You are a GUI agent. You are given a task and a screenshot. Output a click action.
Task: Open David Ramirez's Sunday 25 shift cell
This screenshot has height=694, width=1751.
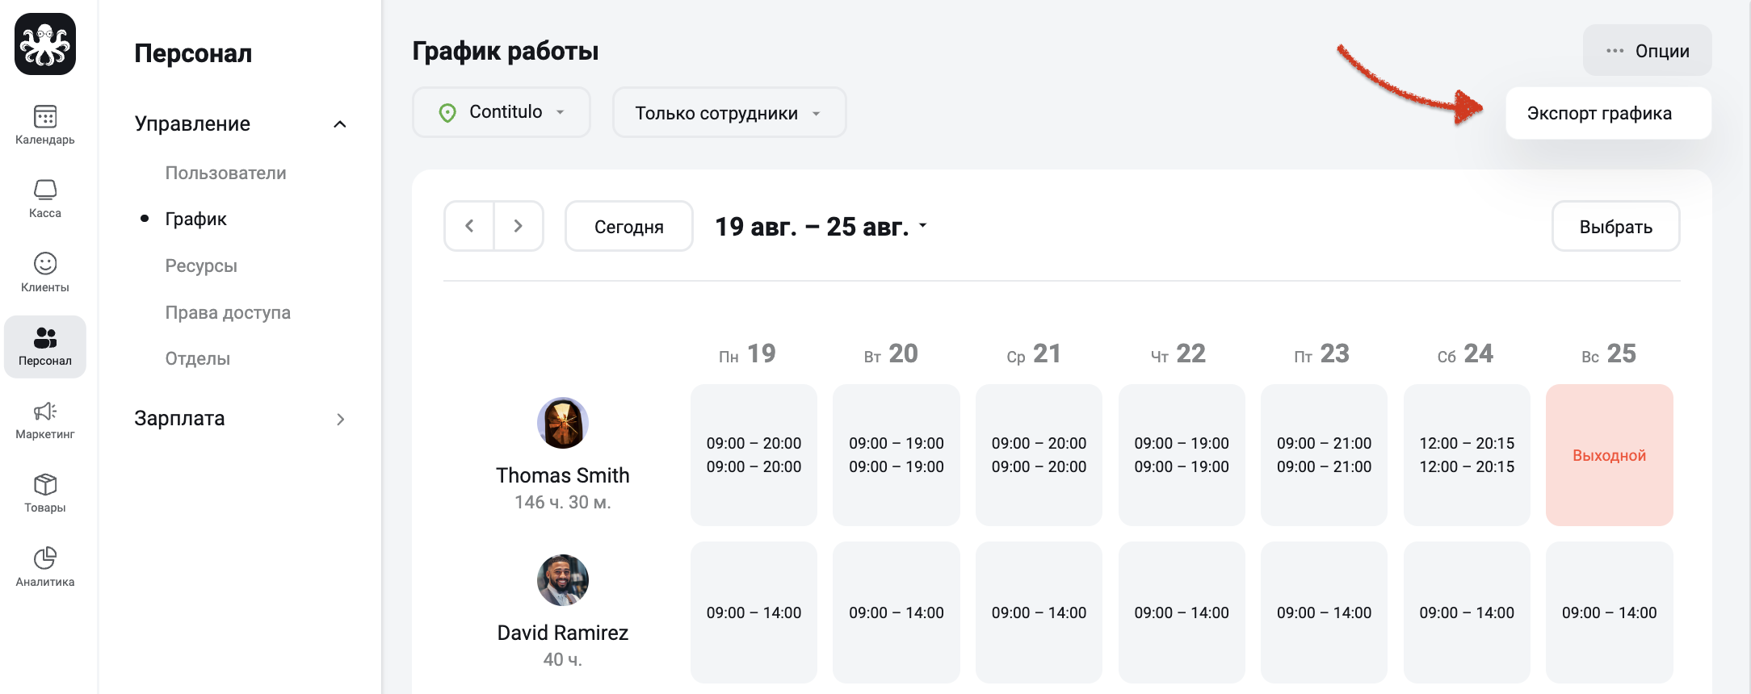[1610, 612]
